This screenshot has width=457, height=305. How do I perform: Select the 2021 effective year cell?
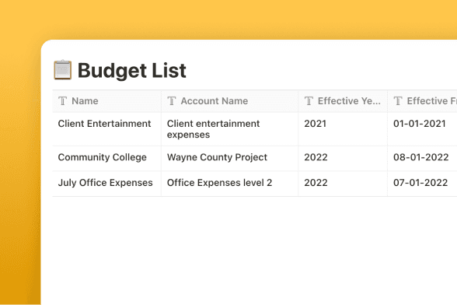343,129
